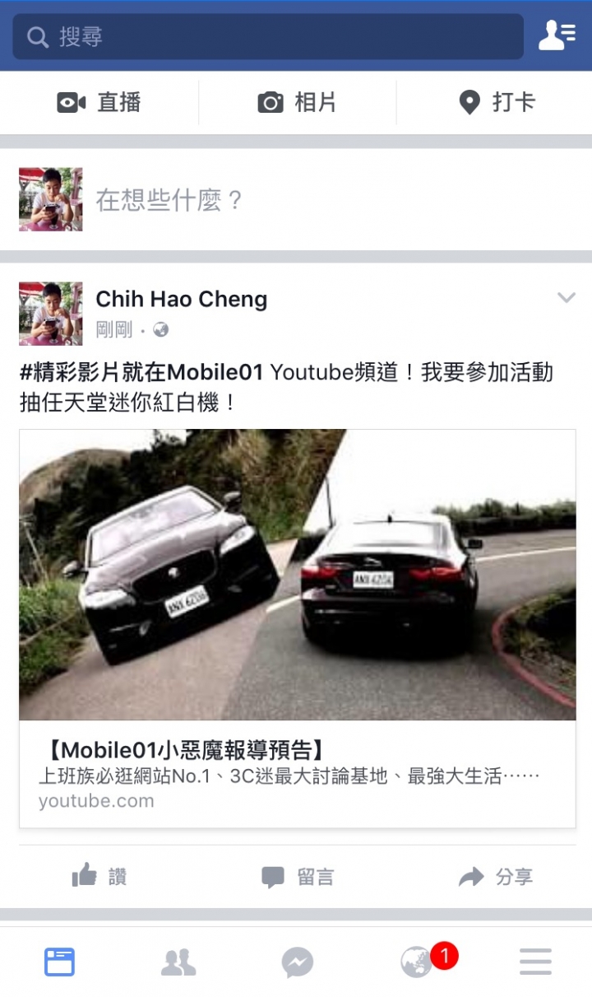Open notifications globe with red badge

click(416, 961)
